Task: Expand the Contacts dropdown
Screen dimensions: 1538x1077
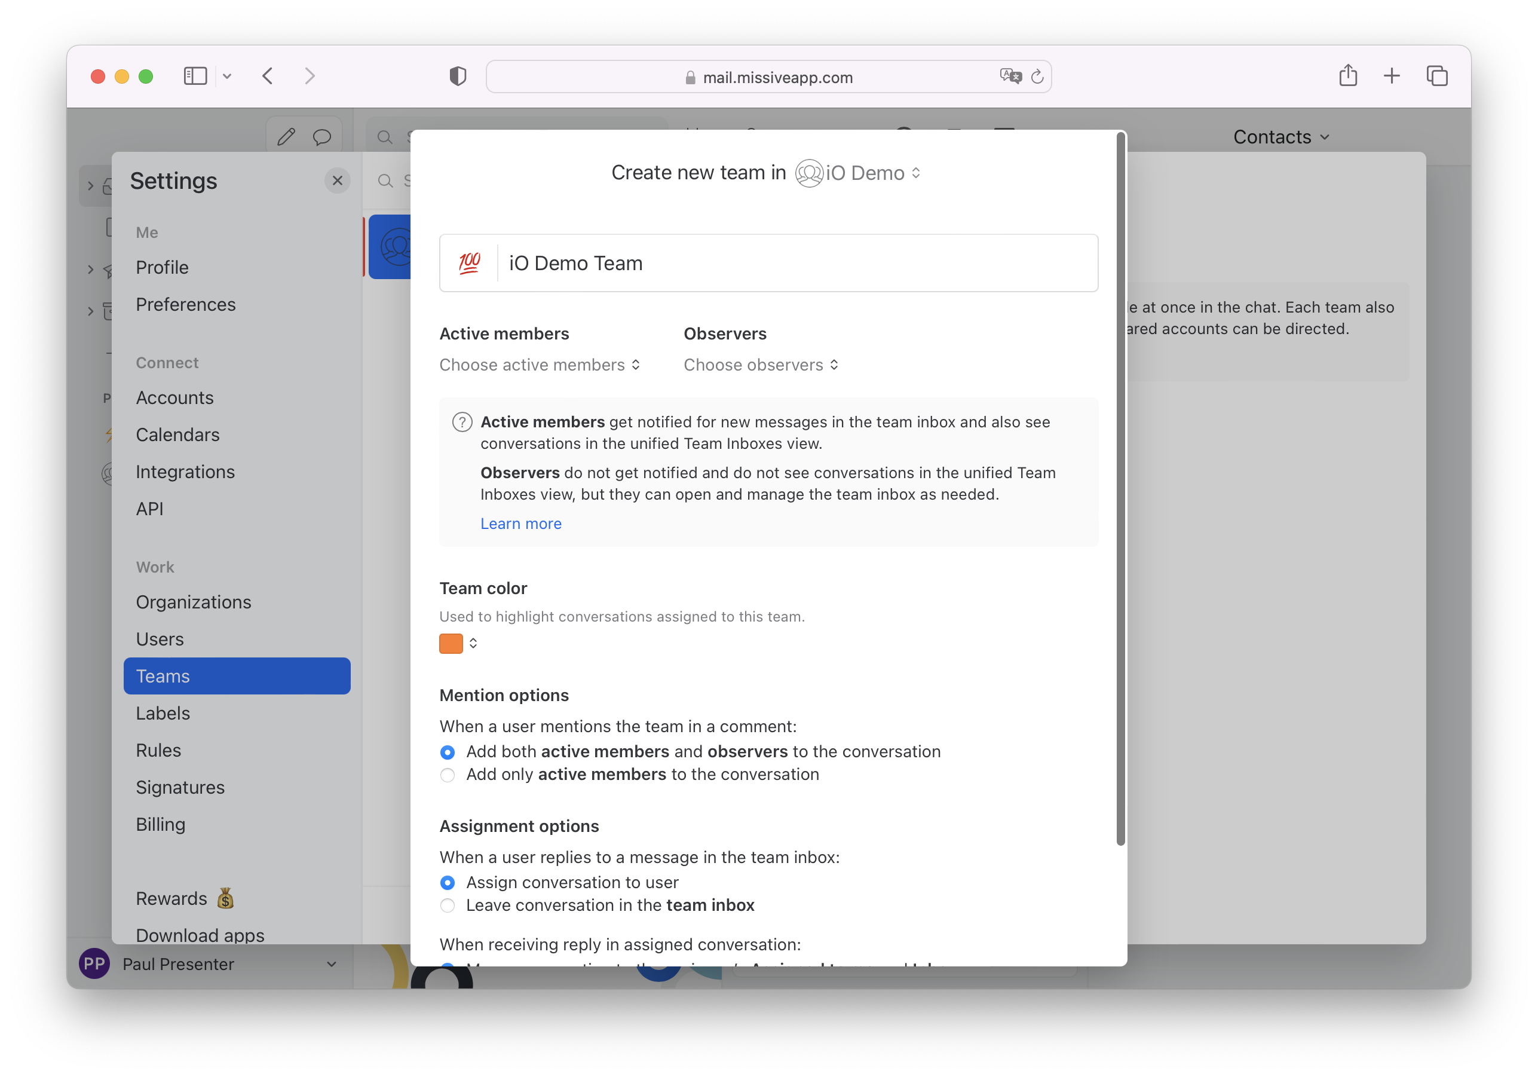Action: (x=1281, y=137)
